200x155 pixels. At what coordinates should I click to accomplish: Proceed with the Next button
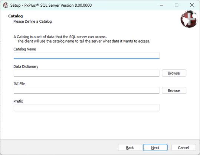point(155,148)
